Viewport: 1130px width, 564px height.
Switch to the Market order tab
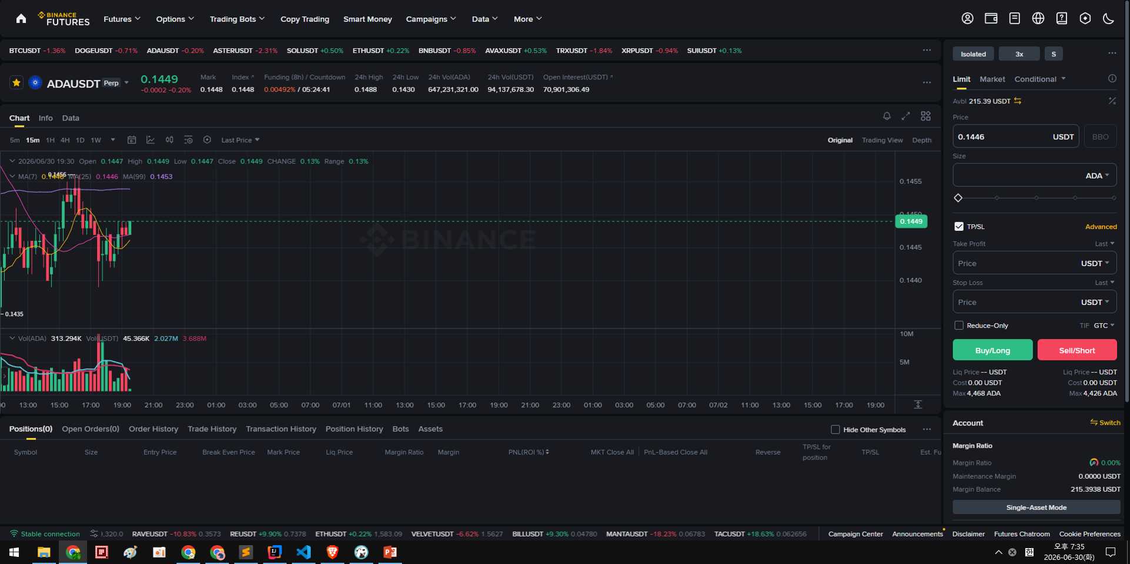(992, 79)
